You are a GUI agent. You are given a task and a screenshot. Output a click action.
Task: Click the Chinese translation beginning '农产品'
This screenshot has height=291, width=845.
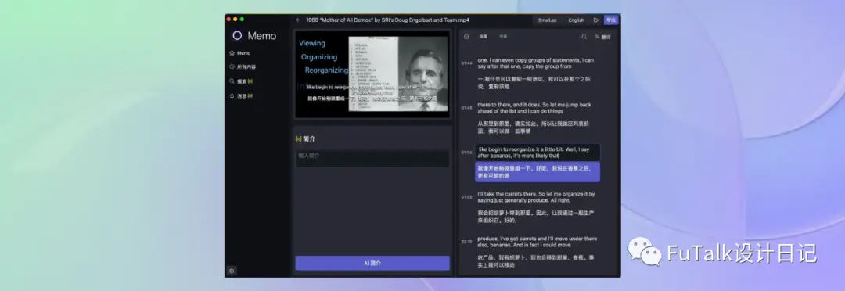pyautogui.click(x=536, y=260)
